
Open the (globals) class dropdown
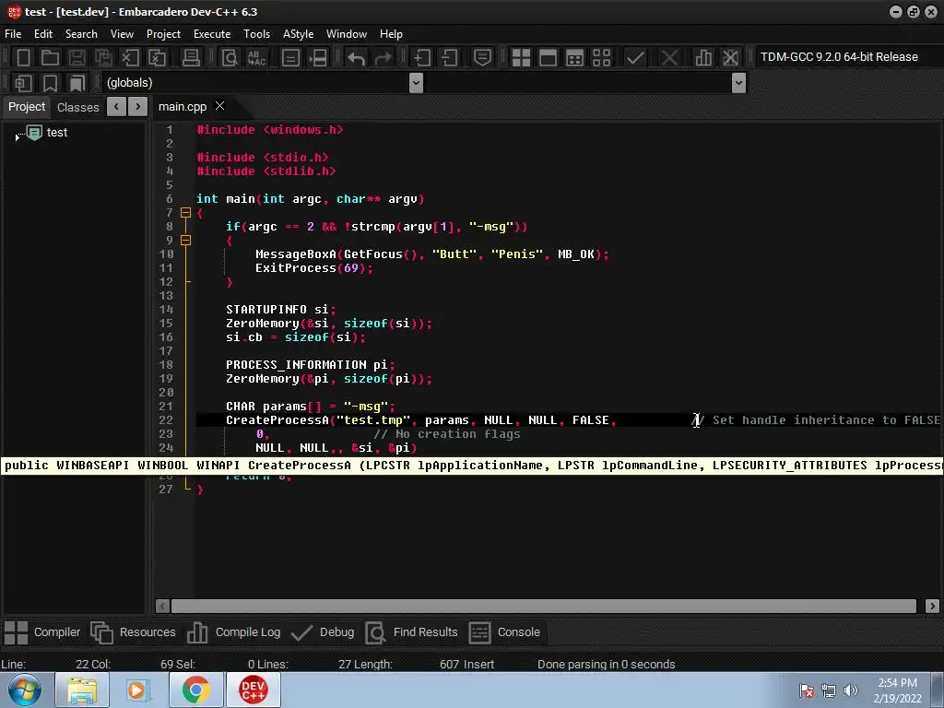[416, 82]
